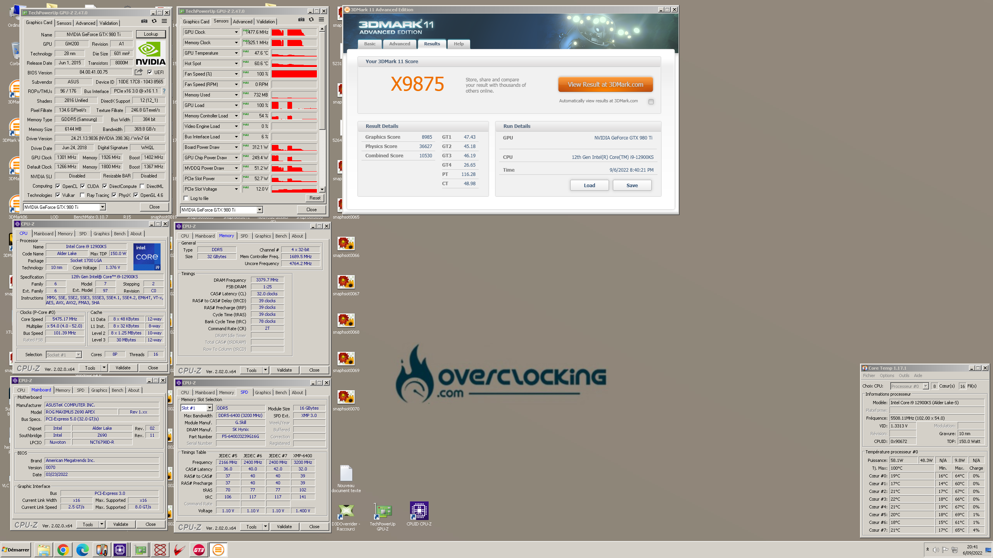
Task: Click the Fan Speed (%) red sensor graph
Action: click(294, 74)
